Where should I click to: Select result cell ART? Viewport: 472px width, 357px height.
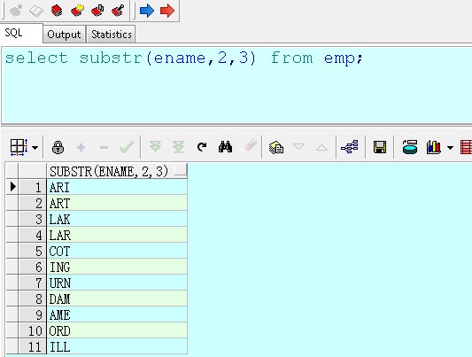(x=117, y=203)
